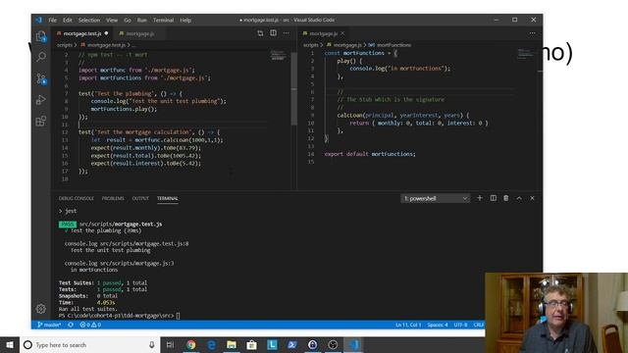628x353 pixels.
Task: Kill terminal with trash icon
Action: click(506, 198)
